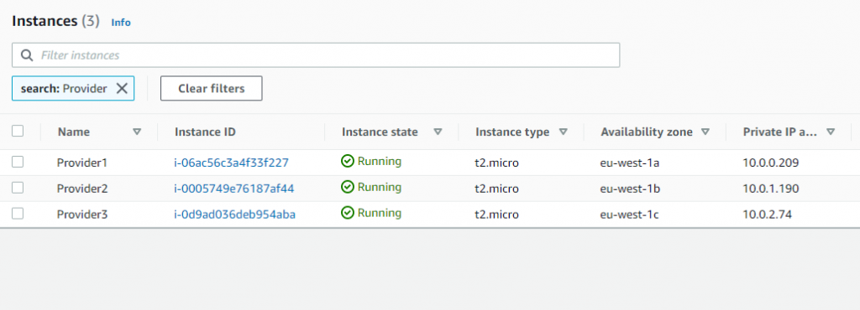Click the t2.micro type in Provider1 row

pyautogui.click(x=496, y=163)
